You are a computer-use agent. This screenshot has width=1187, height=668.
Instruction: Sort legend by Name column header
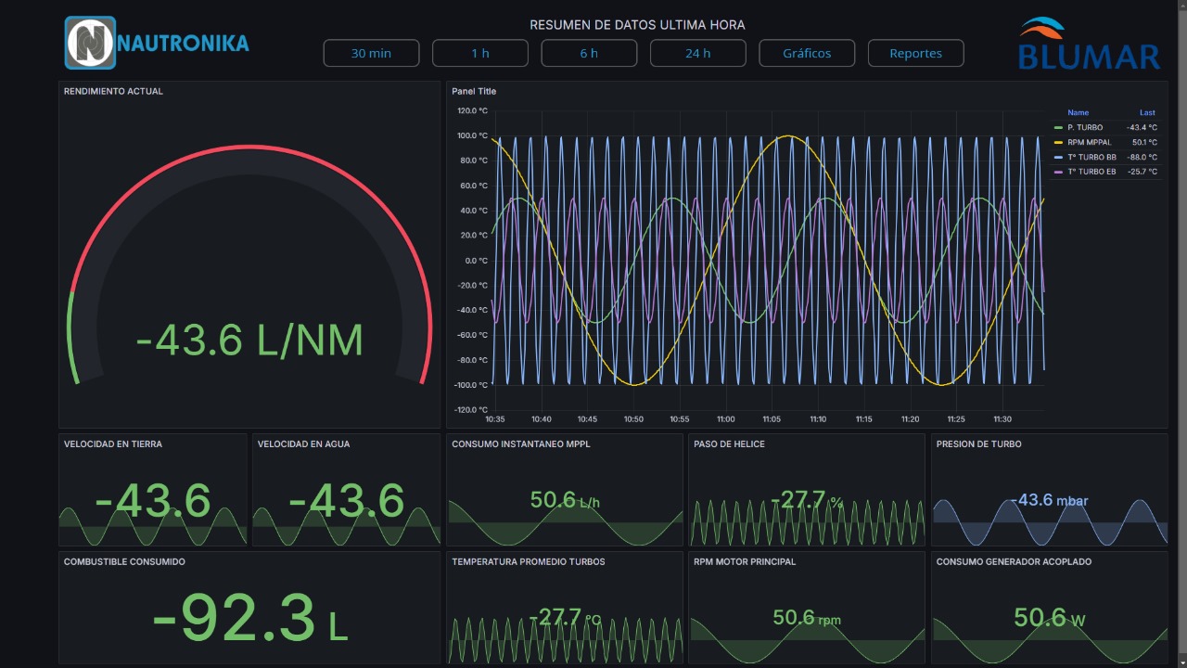pos(1078,112)
